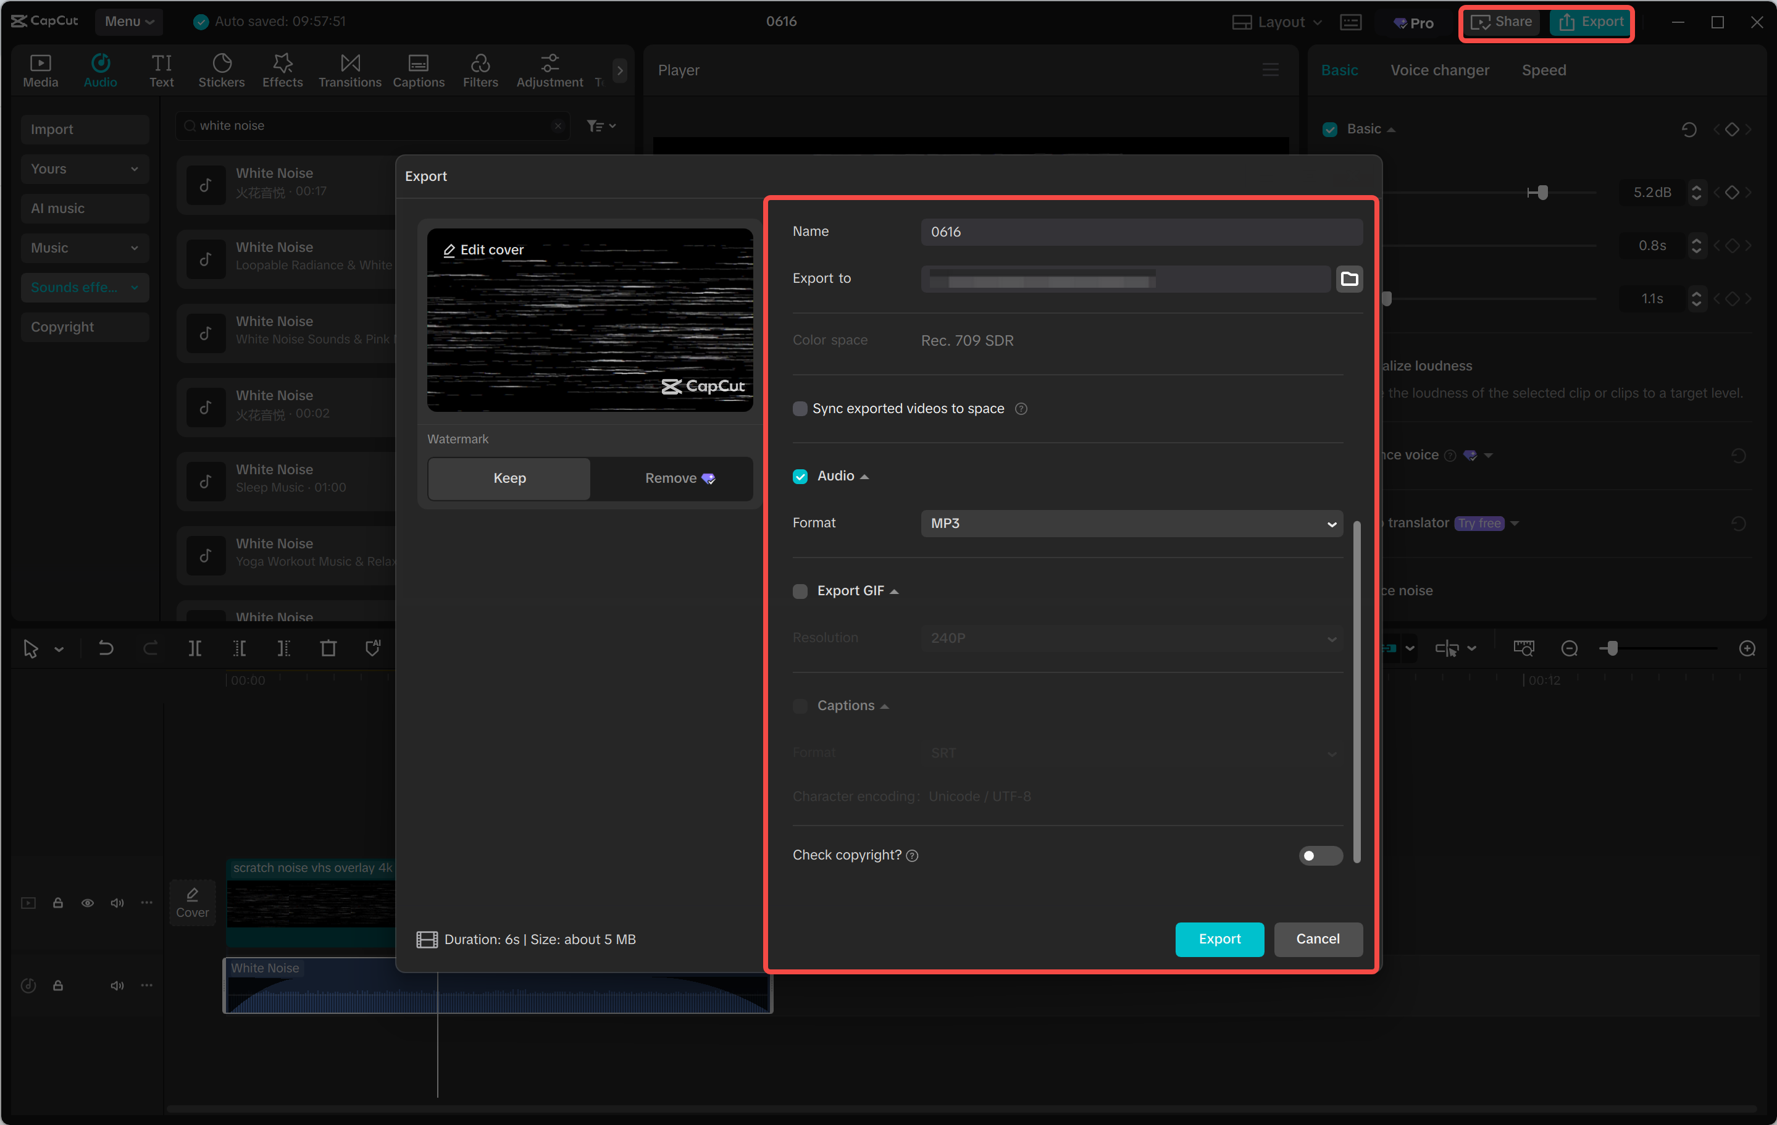The image size is (1777, 1125).
Task: Switch to the Transitions panel
Action: pyautogui.click(x=349, y=69)
